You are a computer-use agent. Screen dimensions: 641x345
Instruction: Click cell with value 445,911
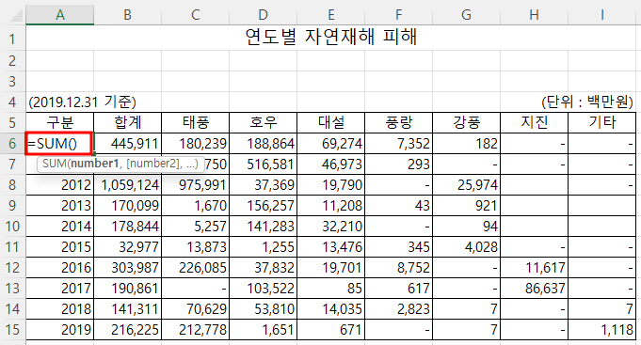coord(128,143)
